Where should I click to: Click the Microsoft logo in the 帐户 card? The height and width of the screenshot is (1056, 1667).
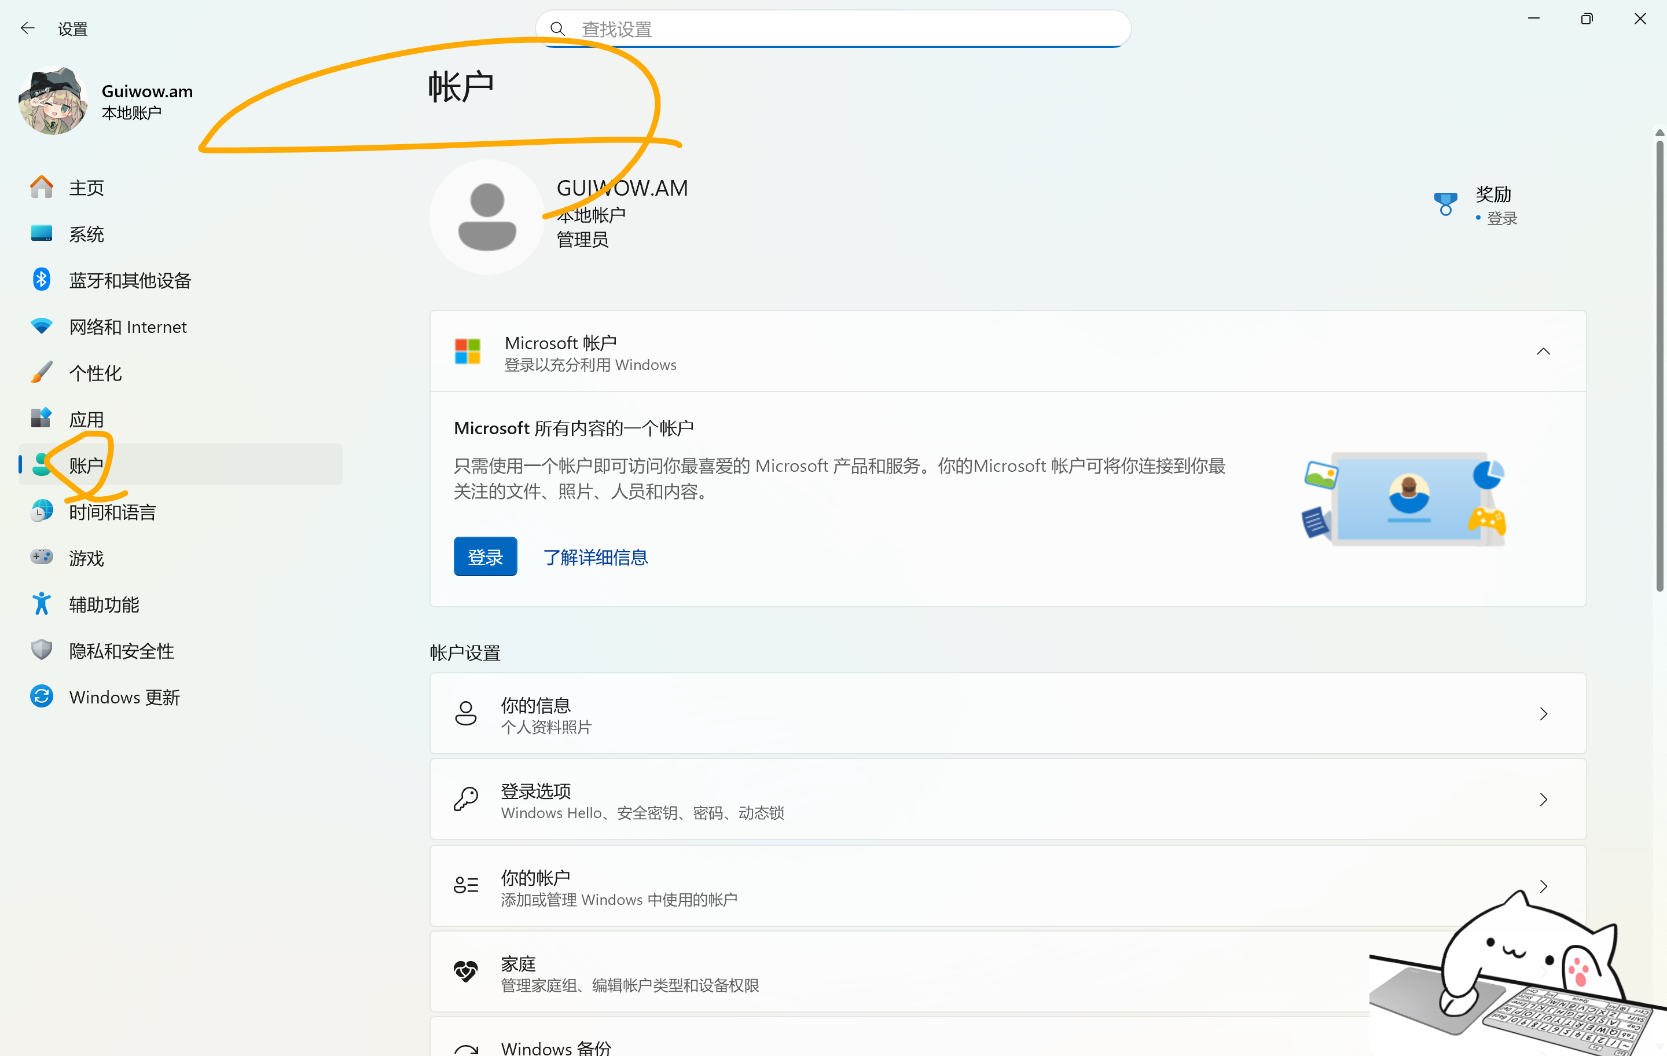[467, 352]
